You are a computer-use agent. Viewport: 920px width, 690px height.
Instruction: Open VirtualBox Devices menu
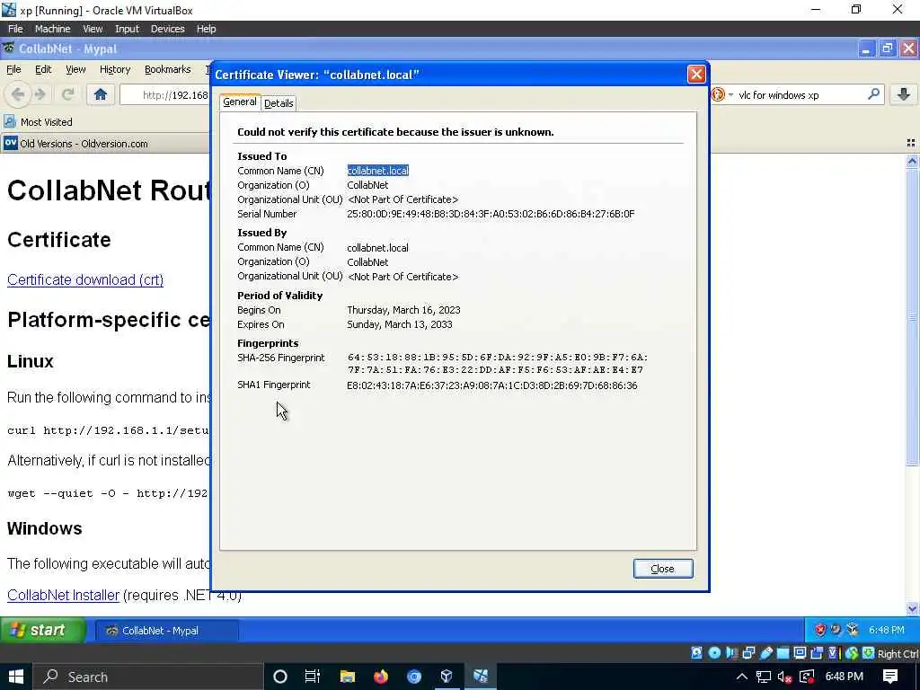point(167,29)
